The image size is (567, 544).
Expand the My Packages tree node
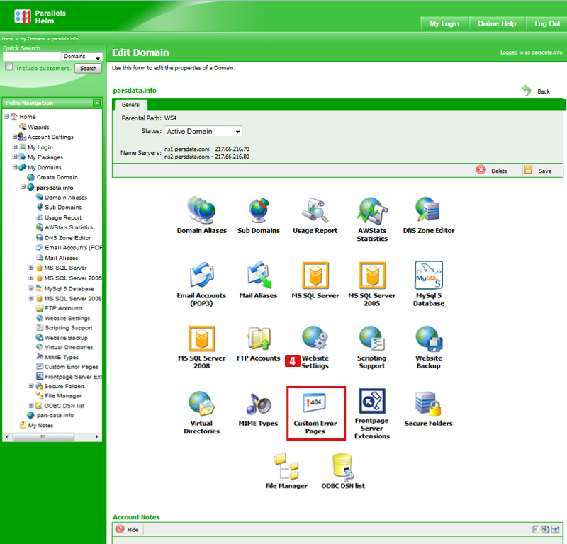15,157
